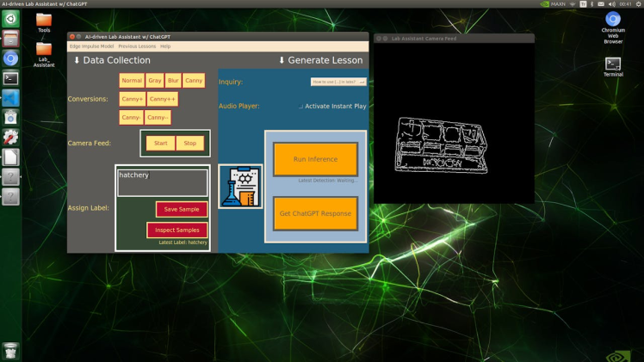Open the sound volume indicator
Viewport: 644px width, 362px height.
(611, 4)
